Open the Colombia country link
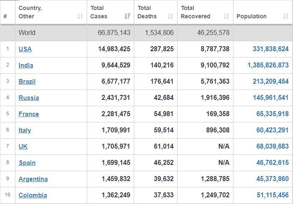Image resolution: width=293 pixels, height=204 pixels. pos(33,195)
